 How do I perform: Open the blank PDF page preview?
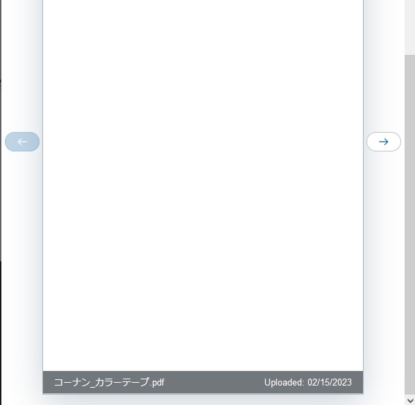tap(203, 185)
